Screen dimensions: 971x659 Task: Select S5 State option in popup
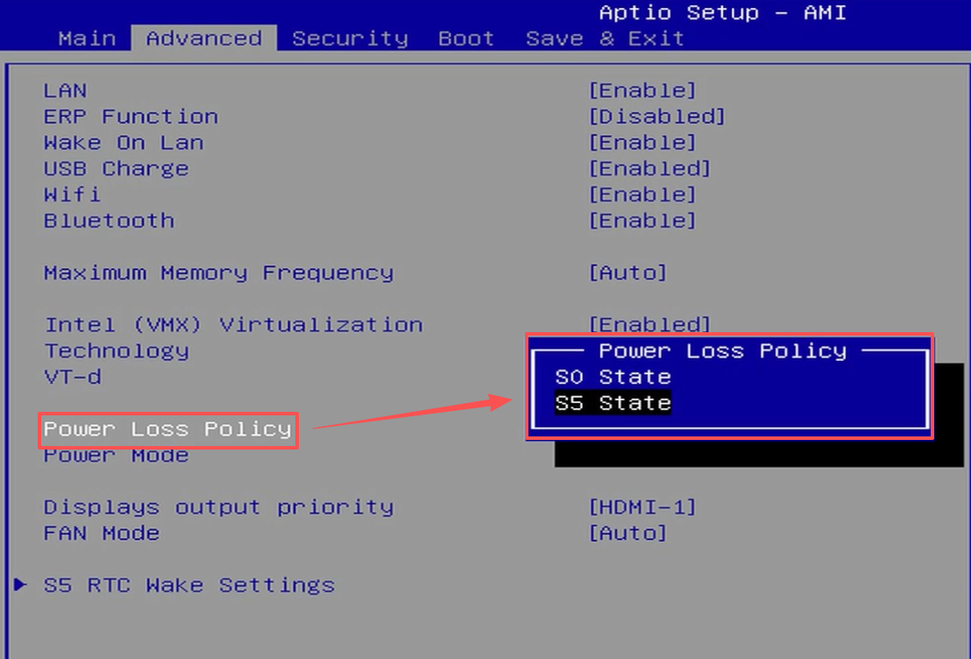613,403
